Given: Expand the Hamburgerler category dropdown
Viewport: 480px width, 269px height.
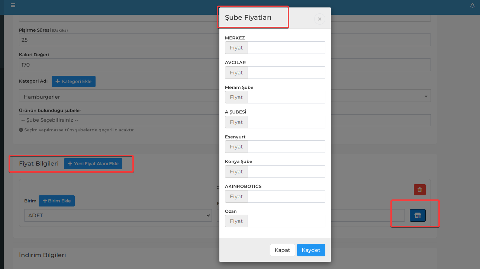Looking at the screenshot, I should point(225,96).
